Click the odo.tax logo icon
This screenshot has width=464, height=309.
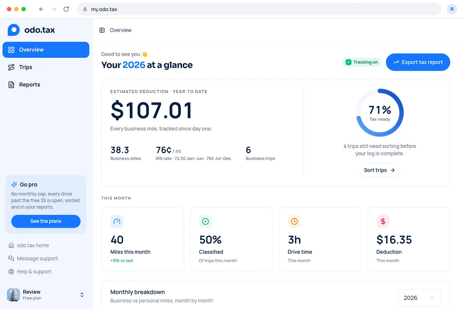coord(14,30)
